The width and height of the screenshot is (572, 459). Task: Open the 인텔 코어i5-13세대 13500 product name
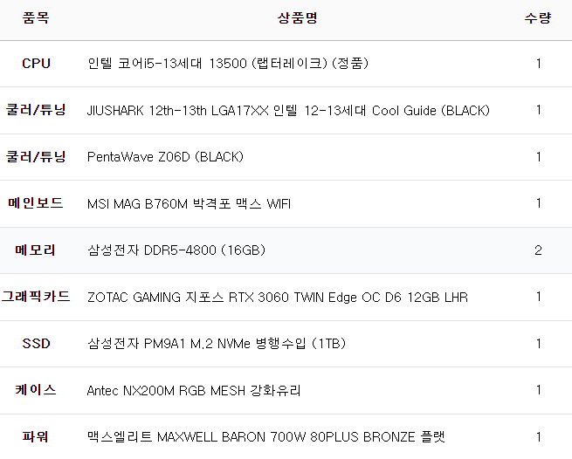point(228,64)
